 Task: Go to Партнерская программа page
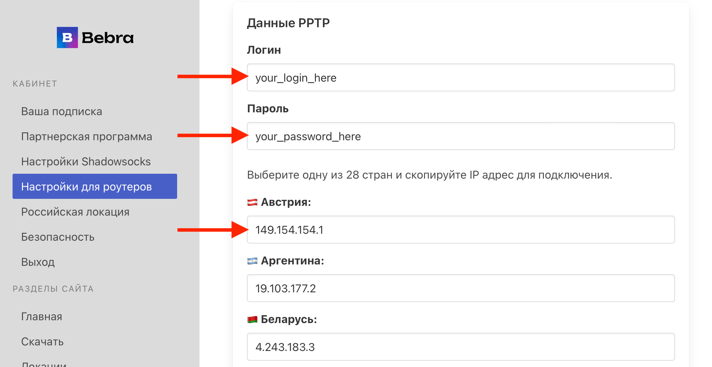86,136
